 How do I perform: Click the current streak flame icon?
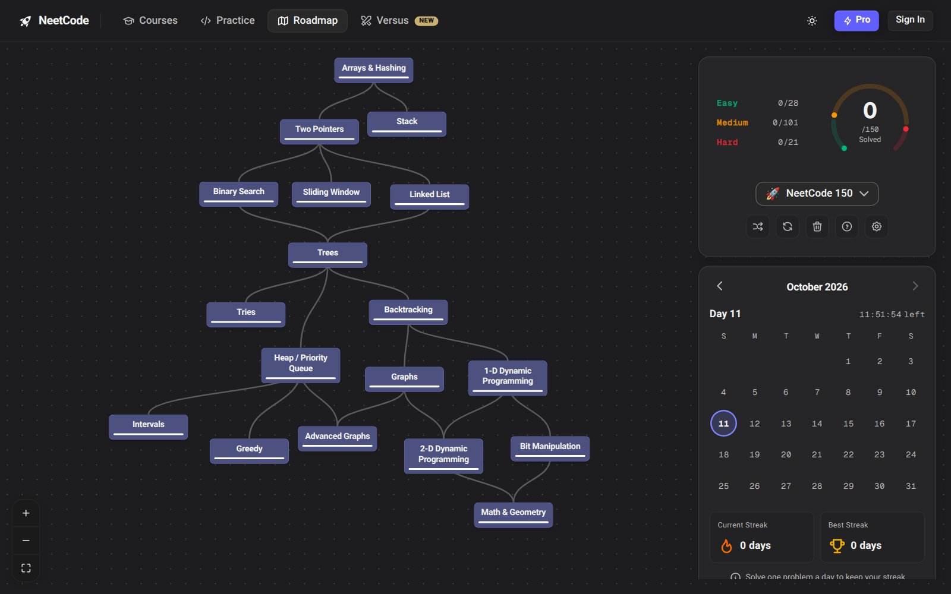click(x=726, y=546)
